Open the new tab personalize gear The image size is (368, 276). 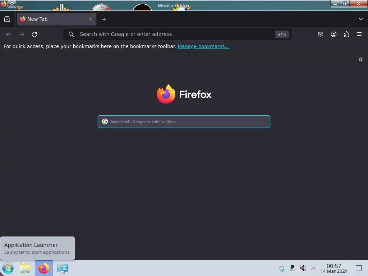click(360, 60)
